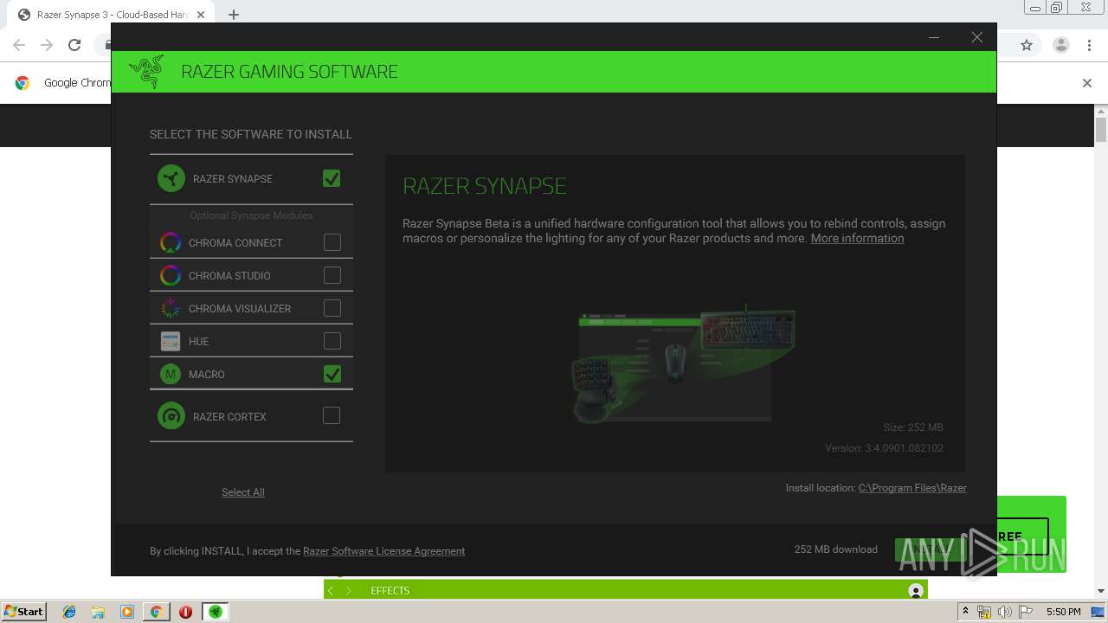Open the More information link

[857, 238]
